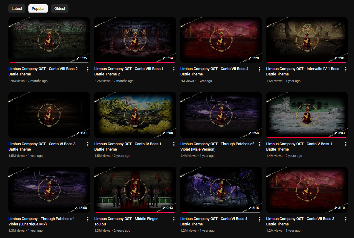Play the 3:28 Canto VII Boss 4 thumbnail
354x238 pixels.
coord(221,40)
